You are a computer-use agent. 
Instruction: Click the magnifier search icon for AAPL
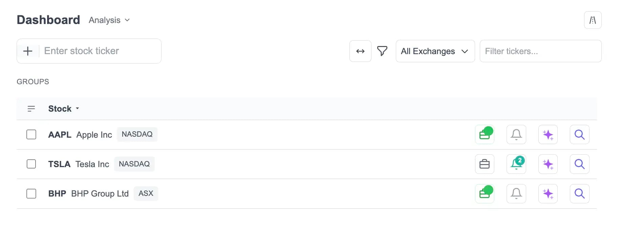click(x=579, y=135)
